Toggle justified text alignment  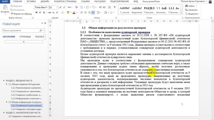93,13
